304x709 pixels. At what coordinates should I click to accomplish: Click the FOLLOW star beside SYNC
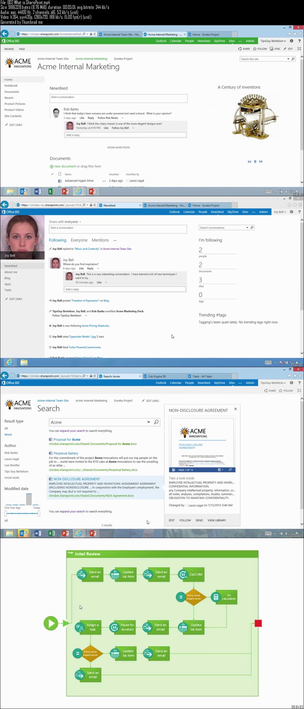tap(255, 49)
